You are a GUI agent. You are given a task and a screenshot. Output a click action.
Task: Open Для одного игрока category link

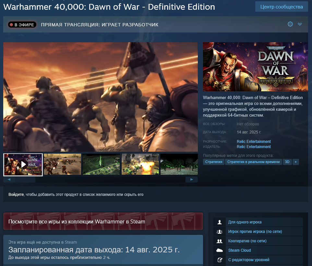coord(245,222)
